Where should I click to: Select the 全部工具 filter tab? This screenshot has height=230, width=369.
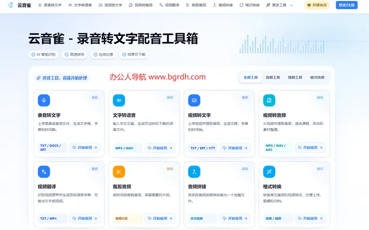pyautogui.click(x=251, y=77)
